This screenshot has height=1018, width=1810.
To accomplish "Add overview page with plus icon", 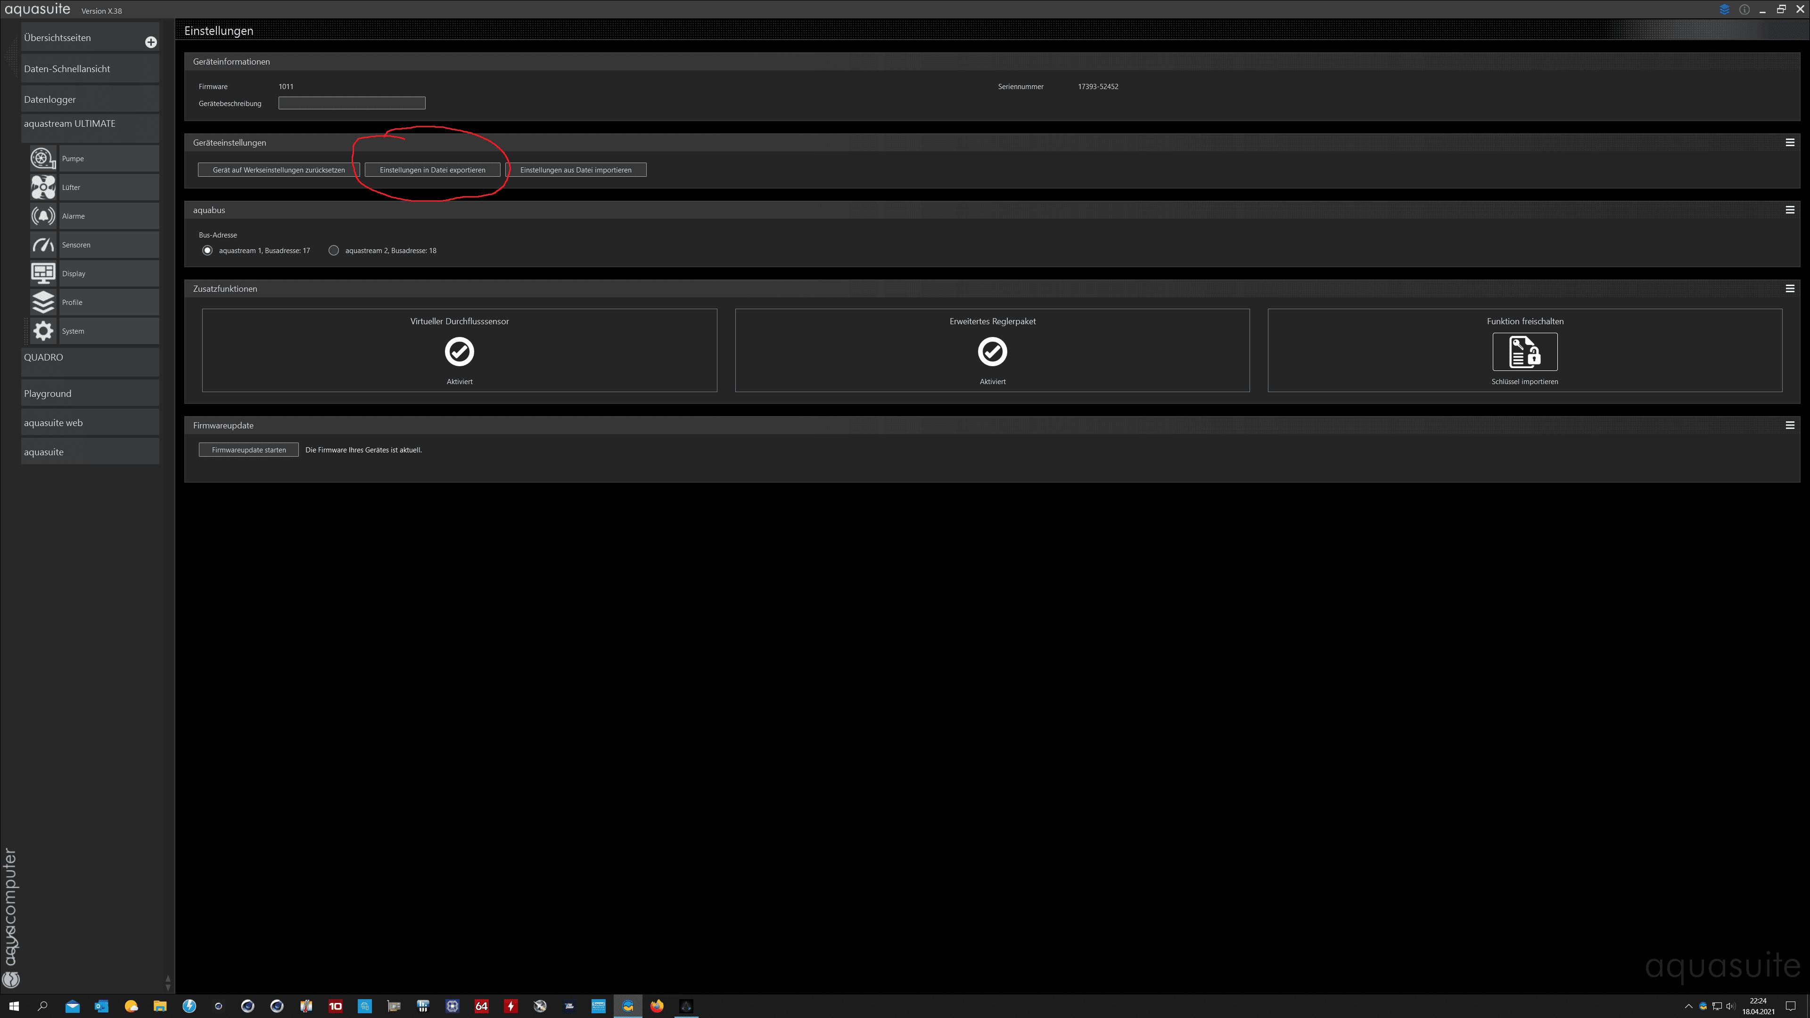I will click(x=150, y=42).
